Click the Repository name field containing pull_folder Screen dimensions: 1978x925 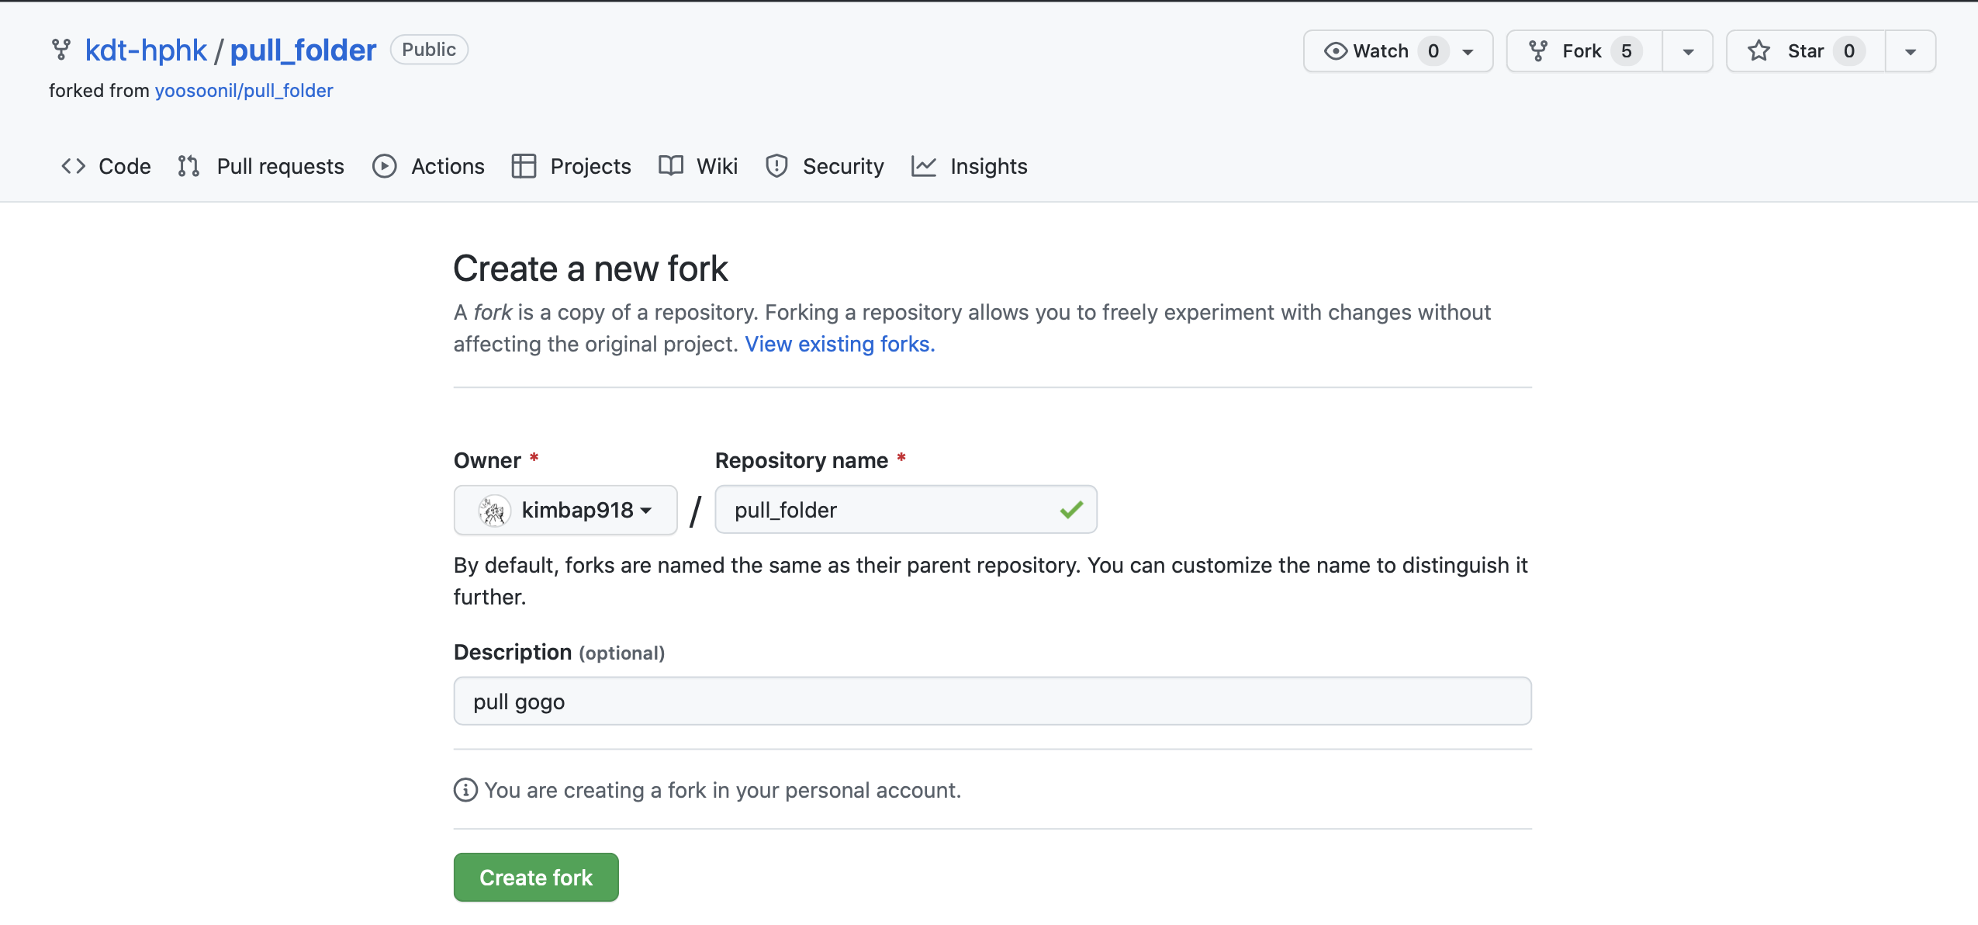[906, 510]
